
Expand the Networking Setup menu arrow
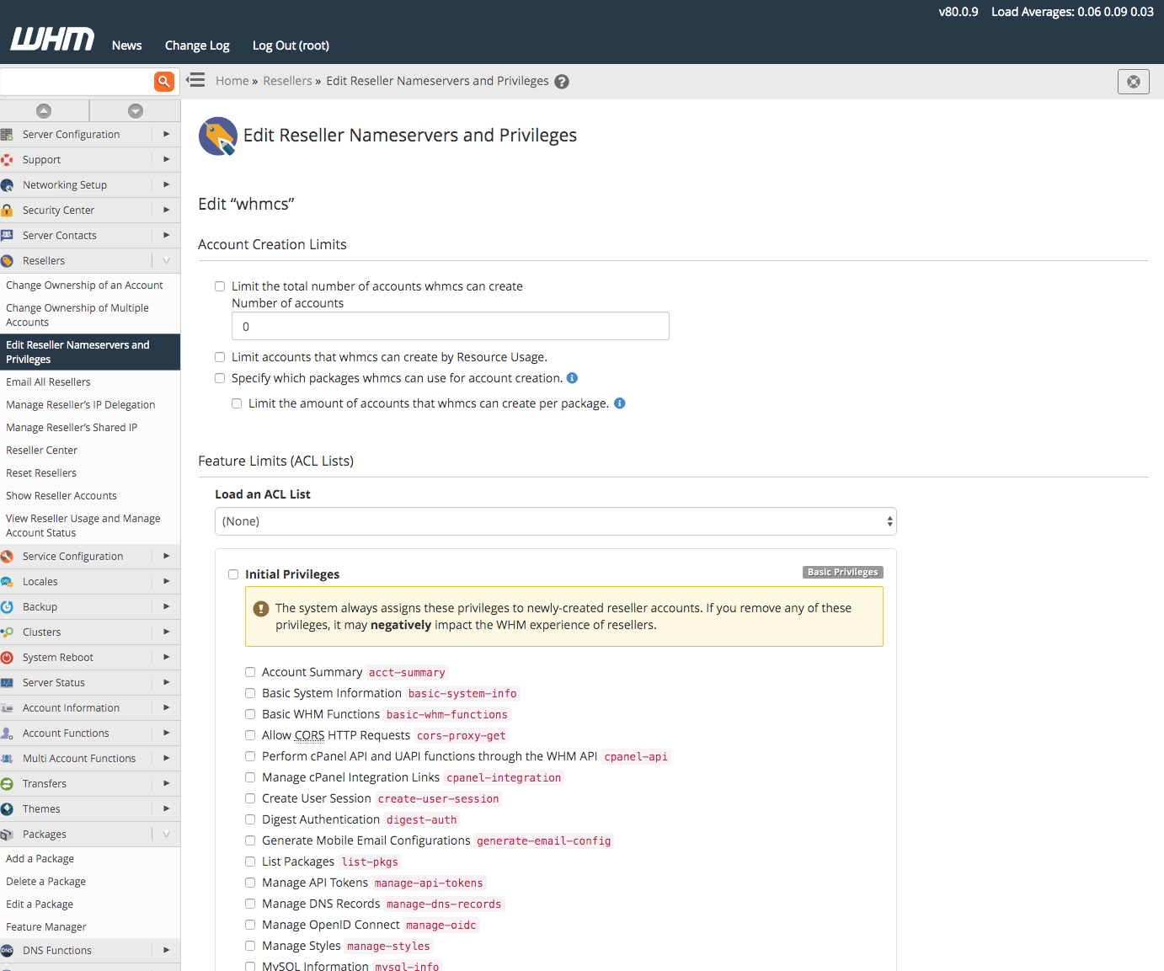[166, 185]
